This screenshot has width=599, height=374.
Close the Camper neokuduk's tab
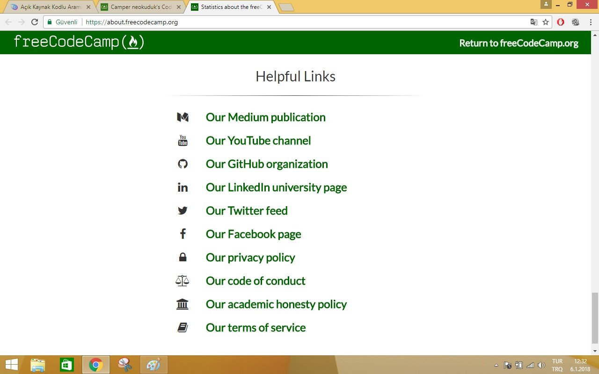[178, 7]
